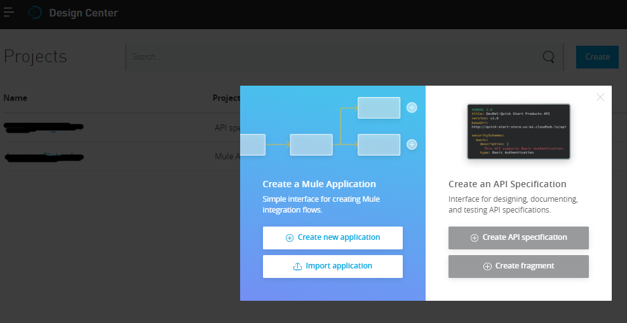
Task: Click the 'Mule A' project type cell
Action: 227,156
